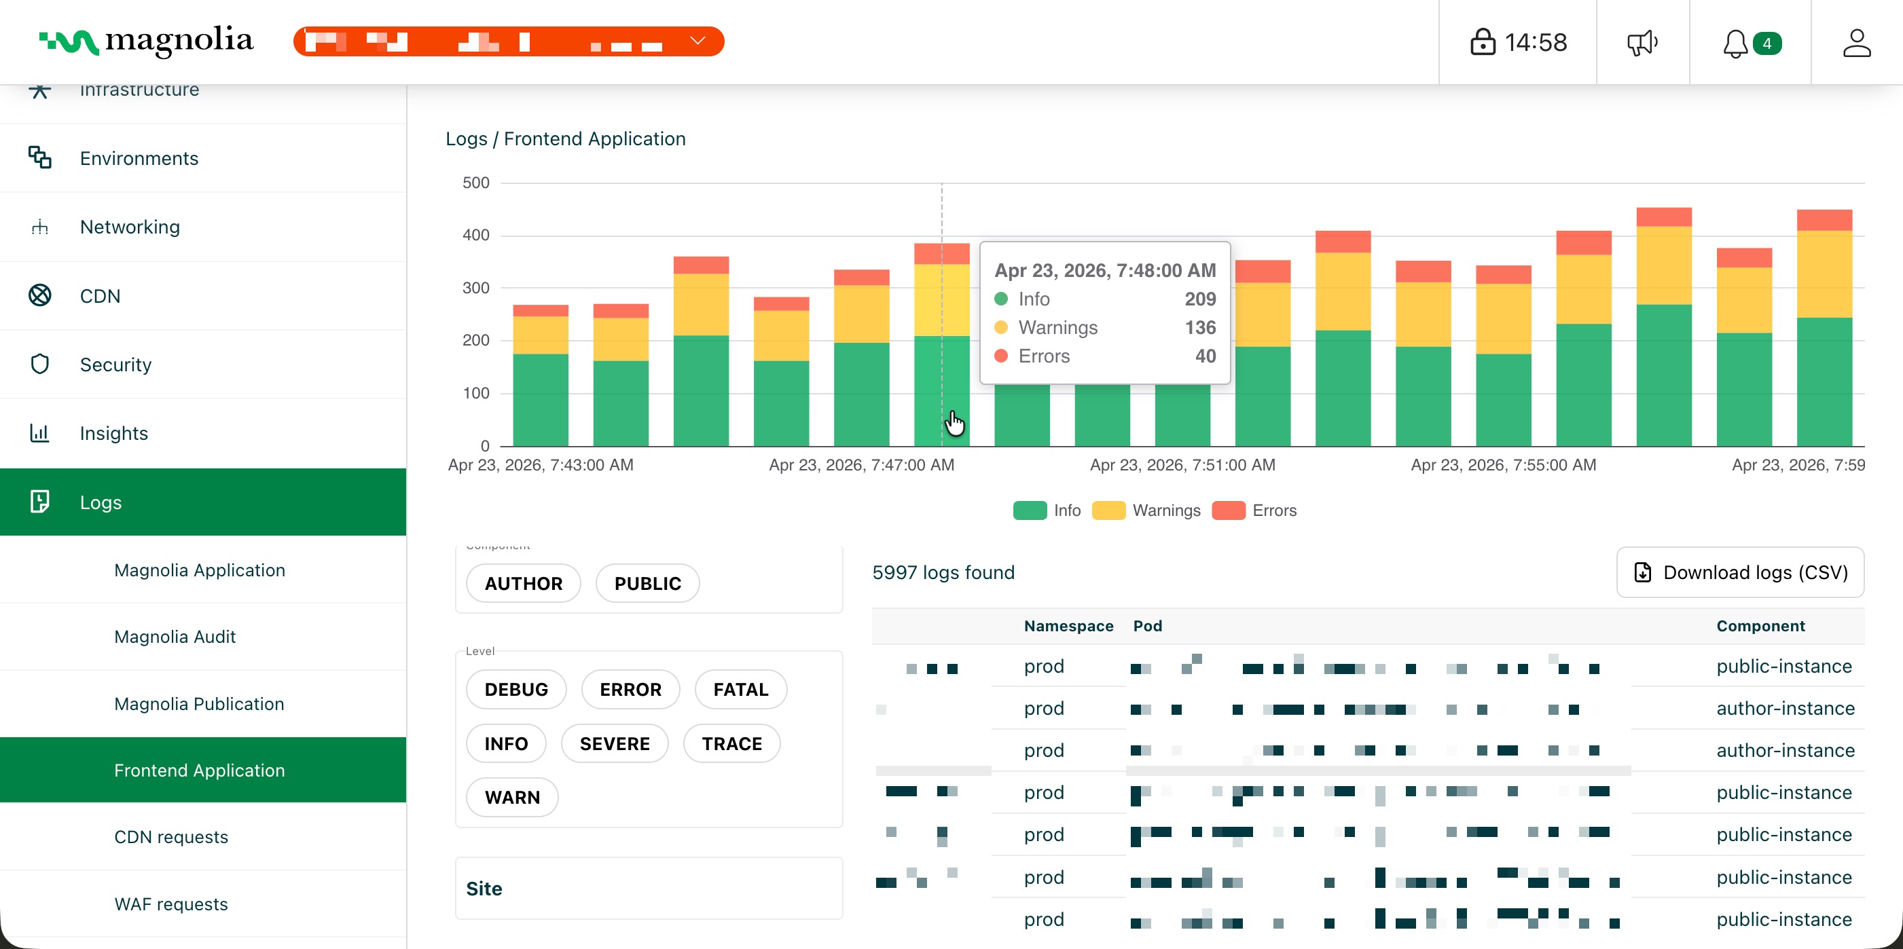Click the Security shield icon

[40, 364]
